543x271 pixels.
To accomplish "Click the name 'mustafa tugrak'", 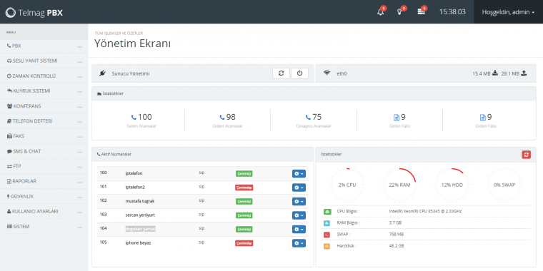I will tap(139, 201).
